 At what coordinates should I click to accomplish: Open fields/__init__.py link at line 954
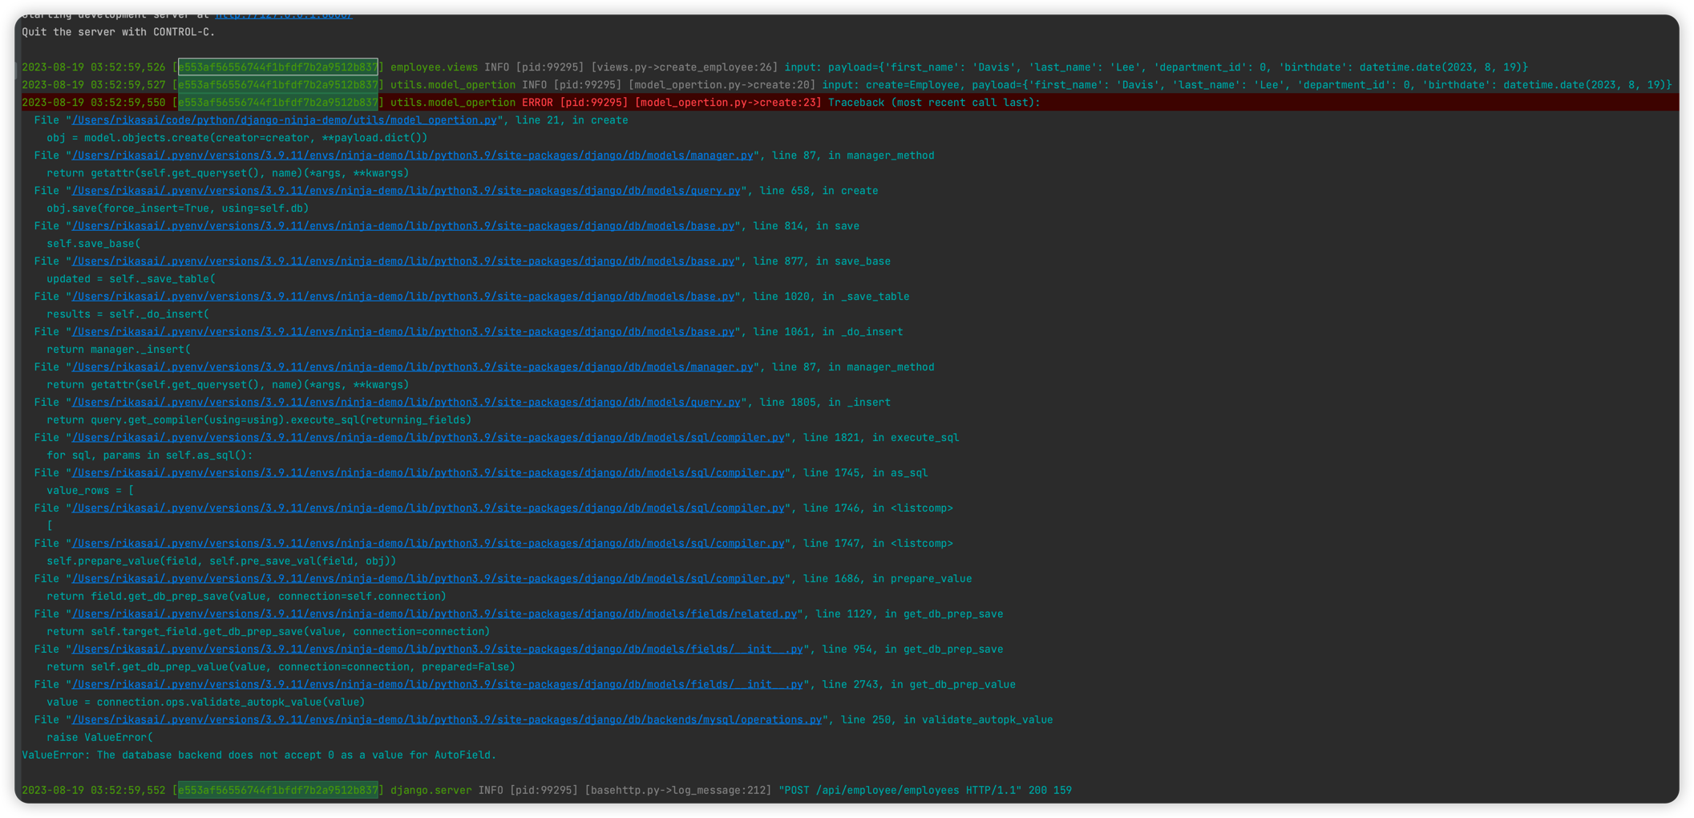pos(438,650)
